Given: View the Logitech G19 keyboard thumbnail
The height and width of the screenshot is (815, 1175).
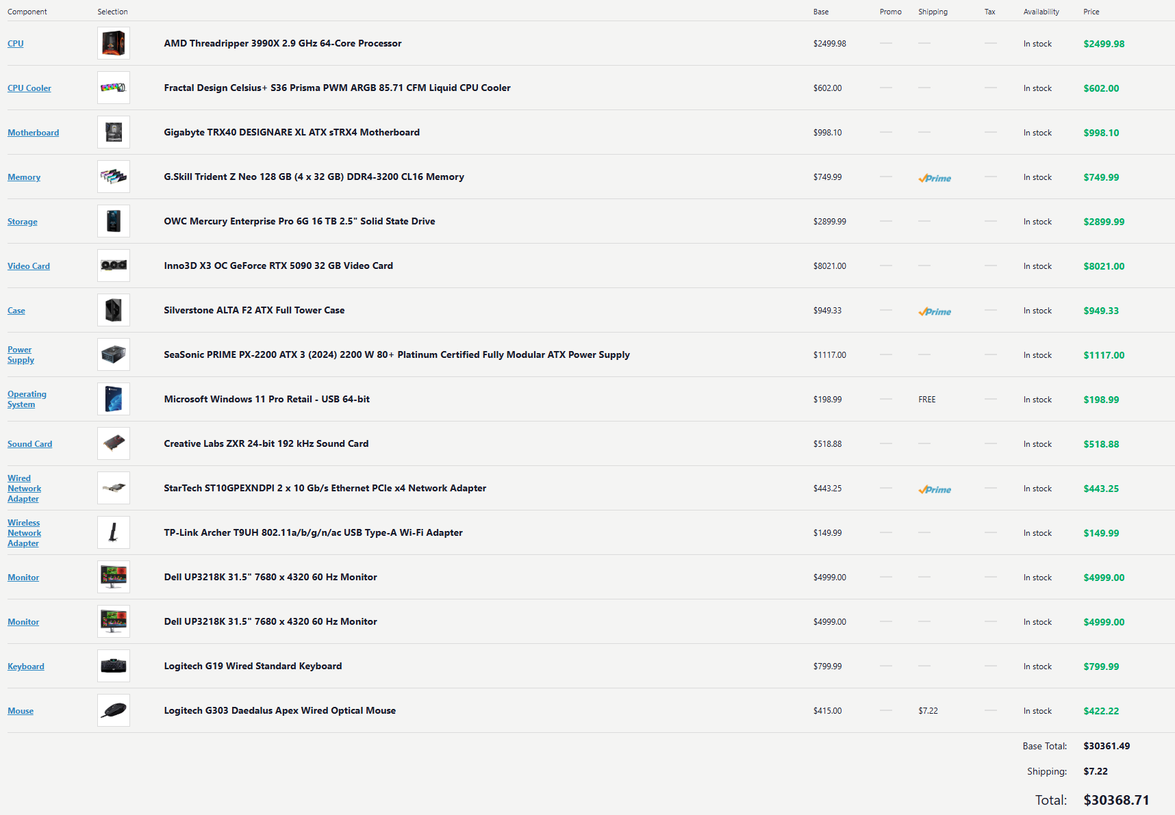Looking at the screenshot, I should (x=114, y=666).
